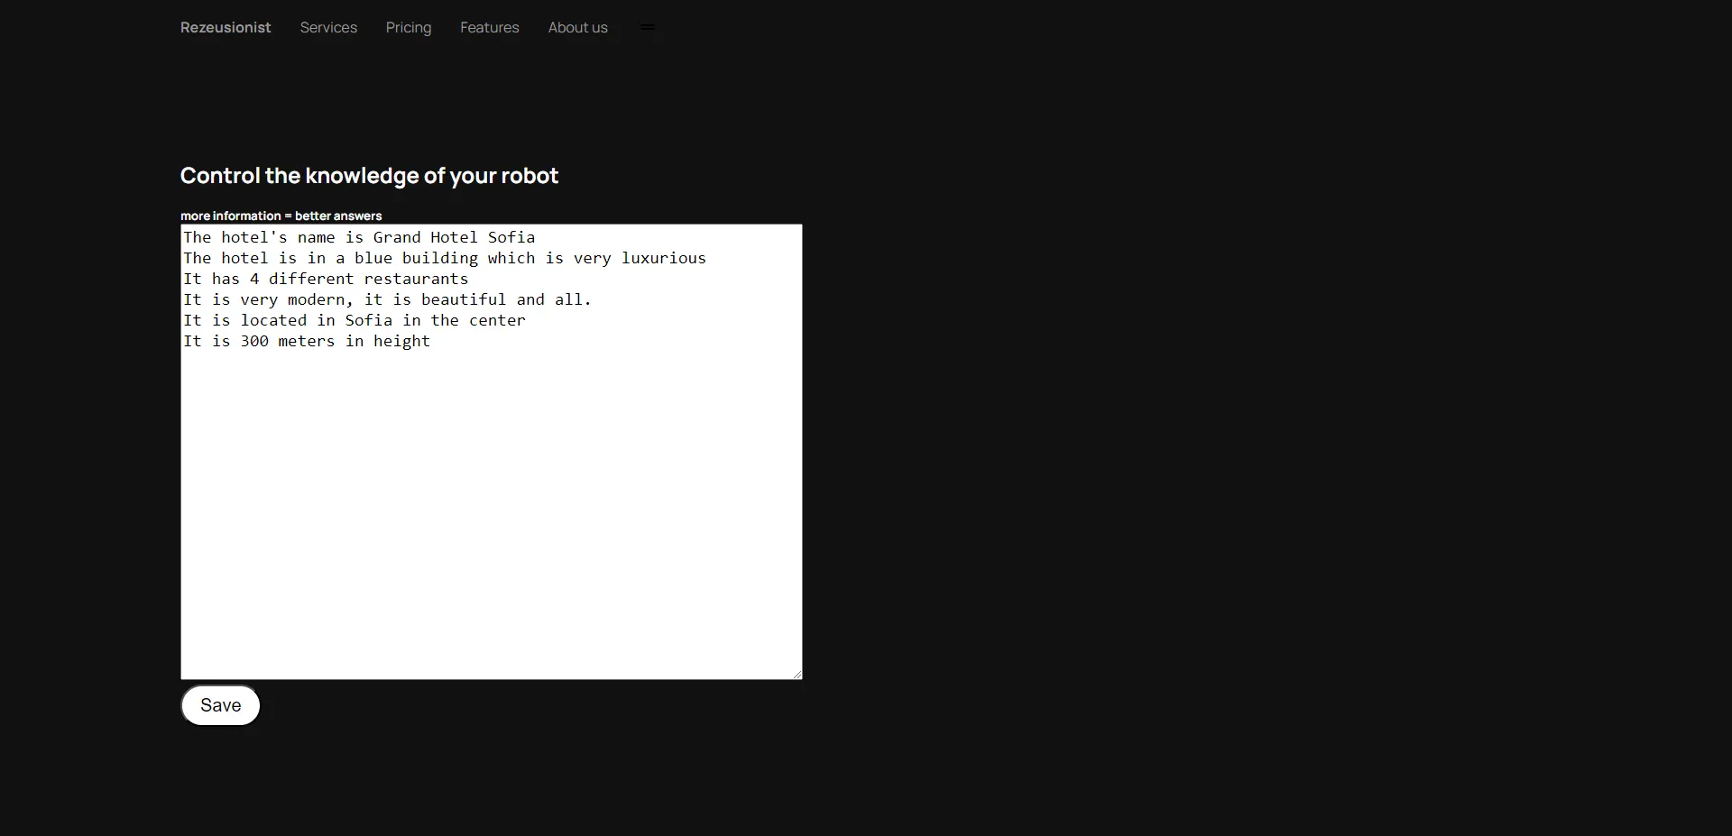The height and width of the screenshot is (836, 1732).
Task: Go to the Pricing page
Action: point(409,28)
